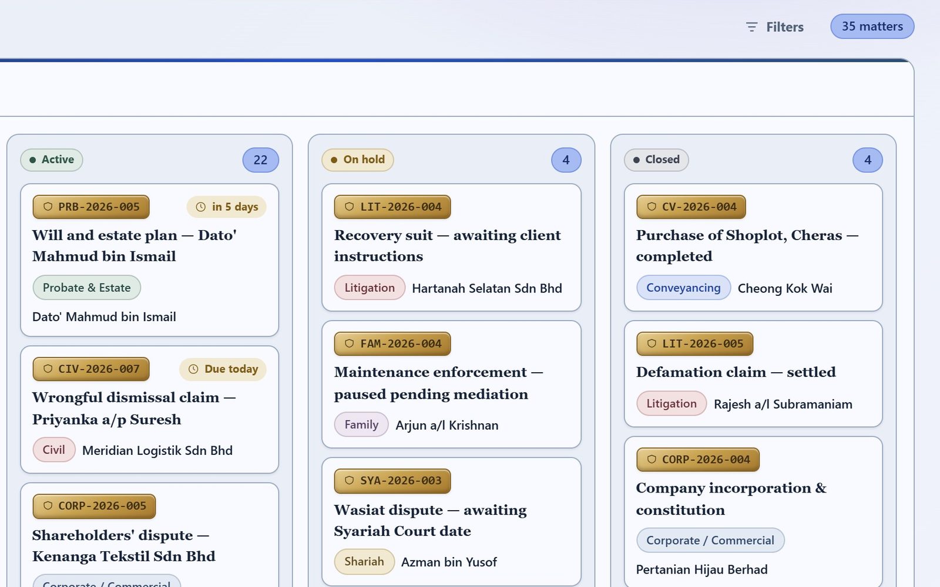Select the Family practice area tag
940x587 pixels.
(361, 424)
